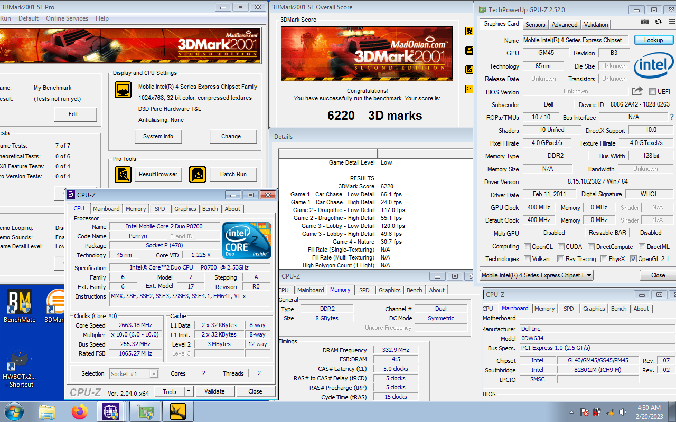Screen dimensions: 676x422
Task: Click the Intel Core 2 Duo logo
Action: pos(247,240)
